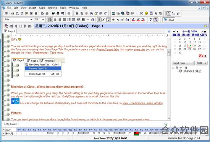210x142 pixels.
Task: Click the binoculars Find icon
Action: pos(58,13)
